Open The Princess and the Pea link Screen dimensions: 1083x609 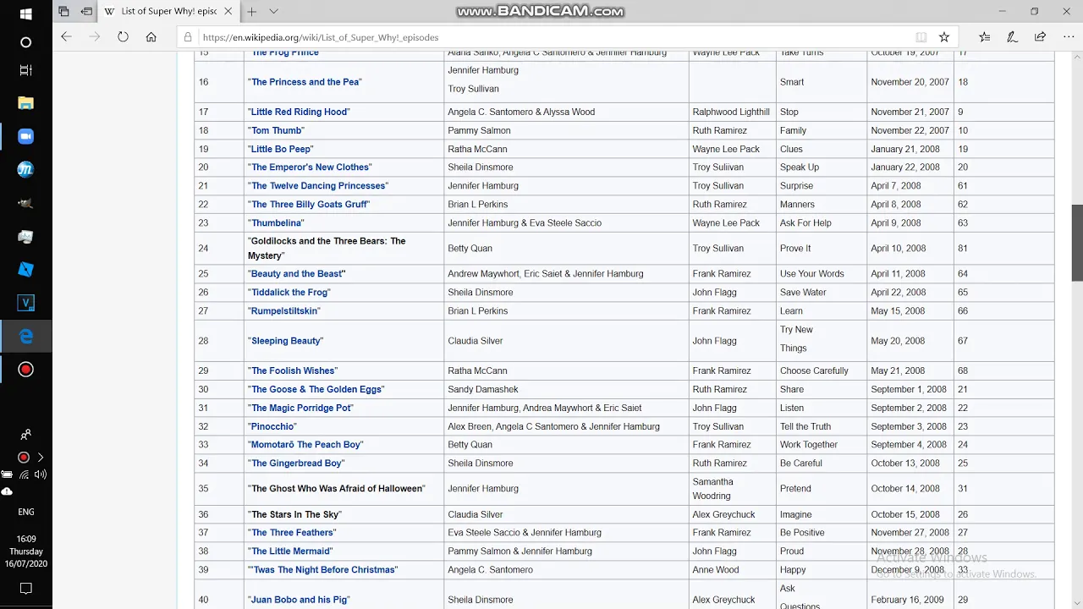coord(305,82)
